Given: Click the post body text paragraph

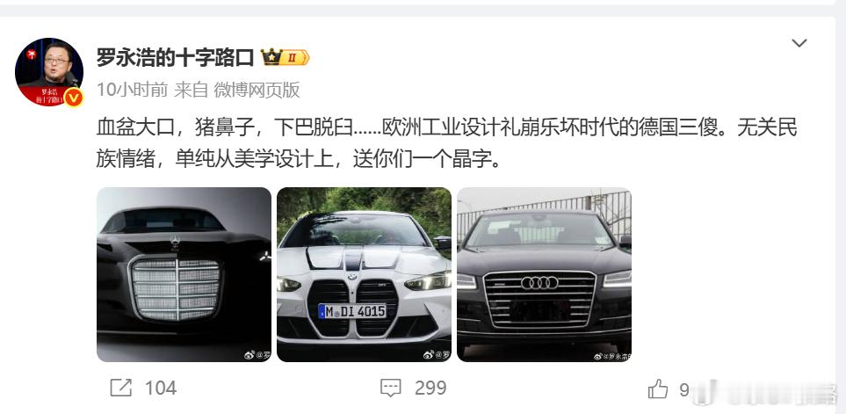Looking at the screenshot, I should [447, 143].
